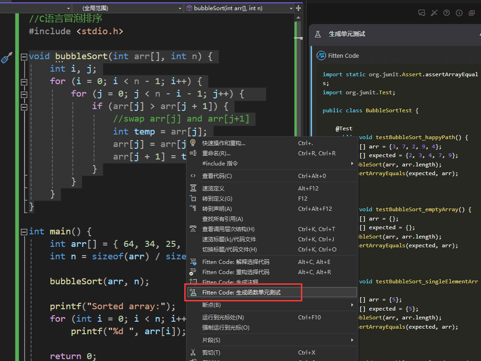This screenshot has width=481, height=361.
Task: Expand the #include 指令 submenu
Action: pos(220,163)
